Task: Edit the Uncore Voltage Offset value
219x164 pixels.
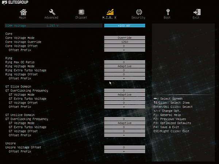Action: pos(124,147)
